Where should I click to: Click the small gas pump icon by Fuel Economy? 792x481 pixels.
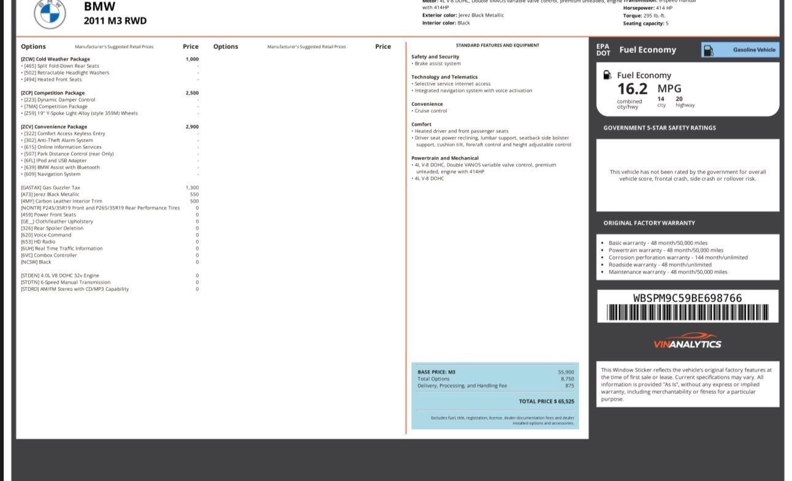tap(607, 75)
